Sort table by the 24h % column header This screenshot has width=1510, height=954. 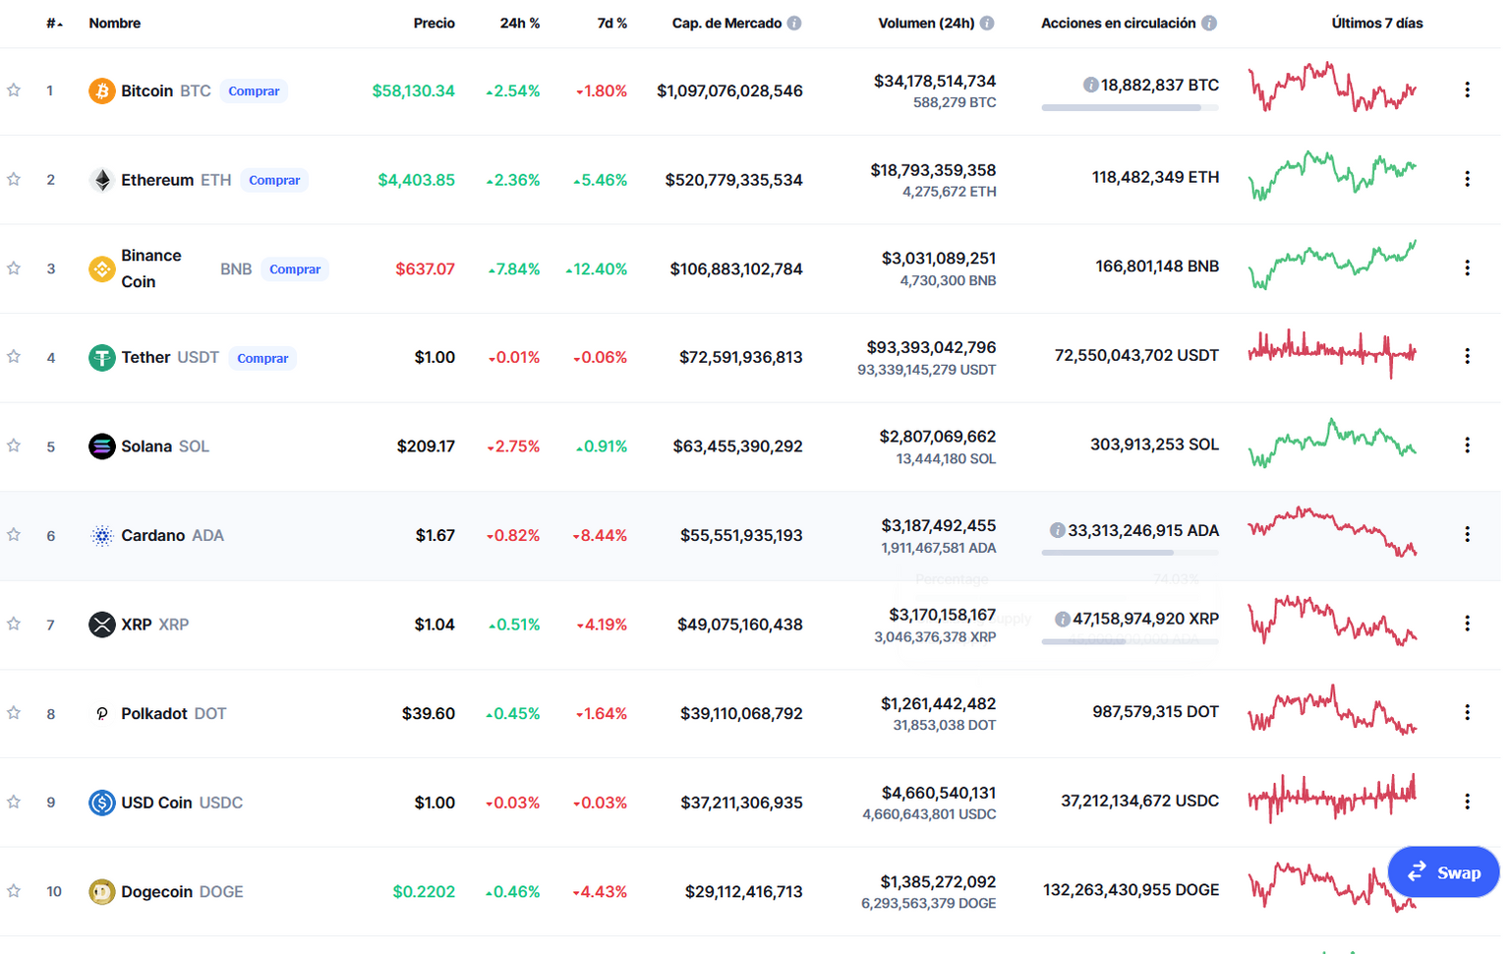(520, 23)
